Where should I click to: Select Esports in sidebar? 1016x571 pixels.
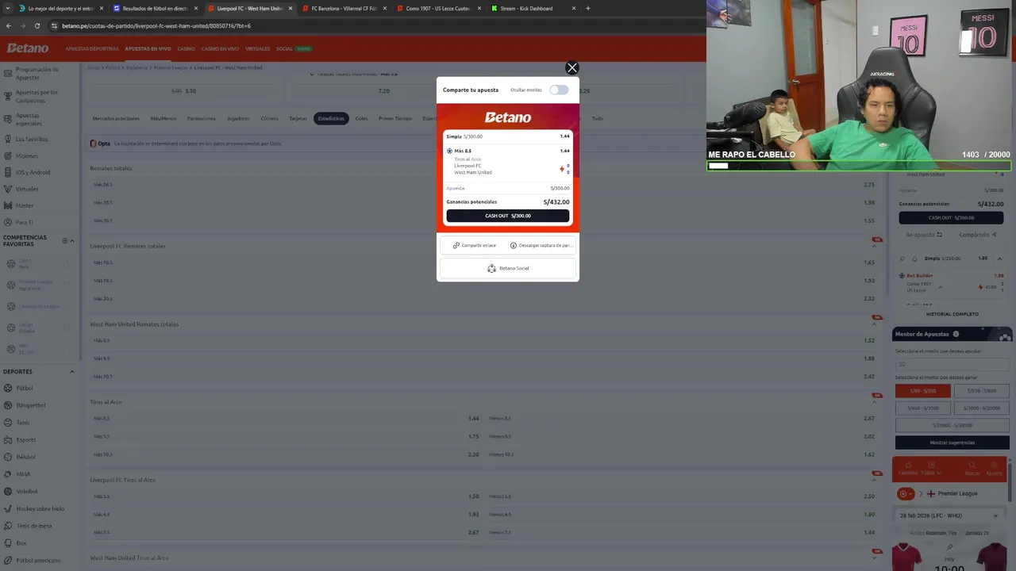26,439
